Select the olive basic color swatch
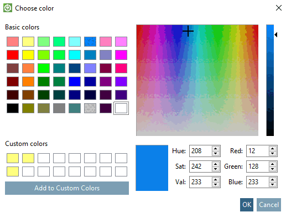Image resolution: width=286 pixels, height=217 pixels. coord(28,108)
